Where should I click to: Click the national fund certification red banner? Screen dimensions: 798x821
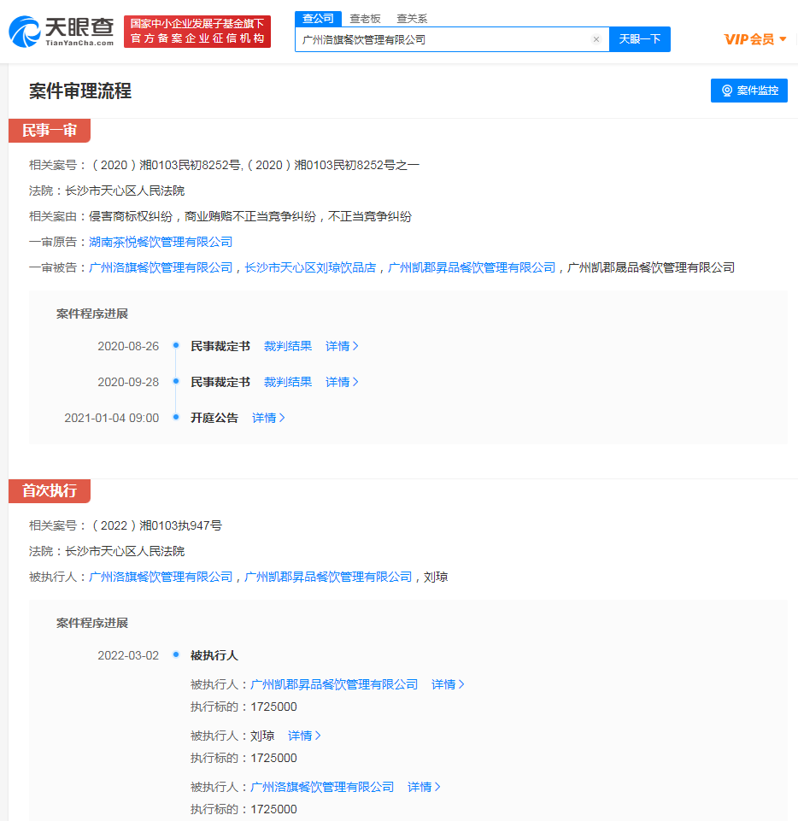(197, 32)
